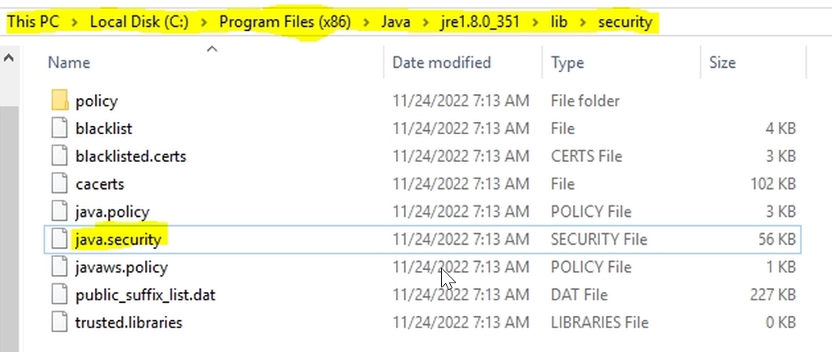The image size is (832, 352).
Task: Sort by Date modified column
Action: [441, 62]
